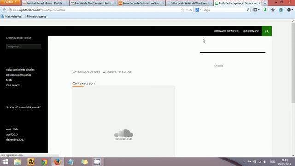Open the abril 2014 archive
Image resolution: width=295 pixels, height=166 pixels.
click(x=12, y=134)
